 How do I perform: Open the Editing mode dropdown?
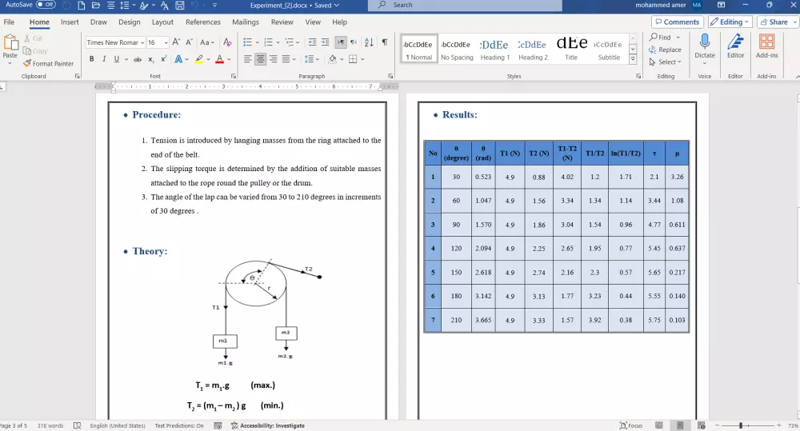(x=730, y=22)
